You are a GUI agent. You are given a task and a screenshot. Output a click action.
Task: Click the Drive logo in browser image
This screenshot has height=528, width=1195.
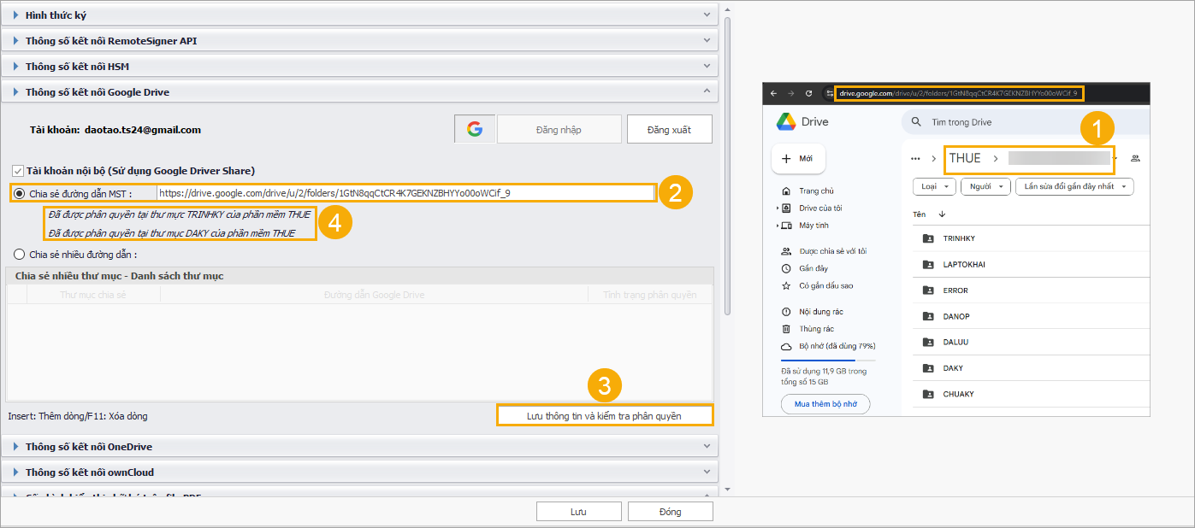click(786, 121)
